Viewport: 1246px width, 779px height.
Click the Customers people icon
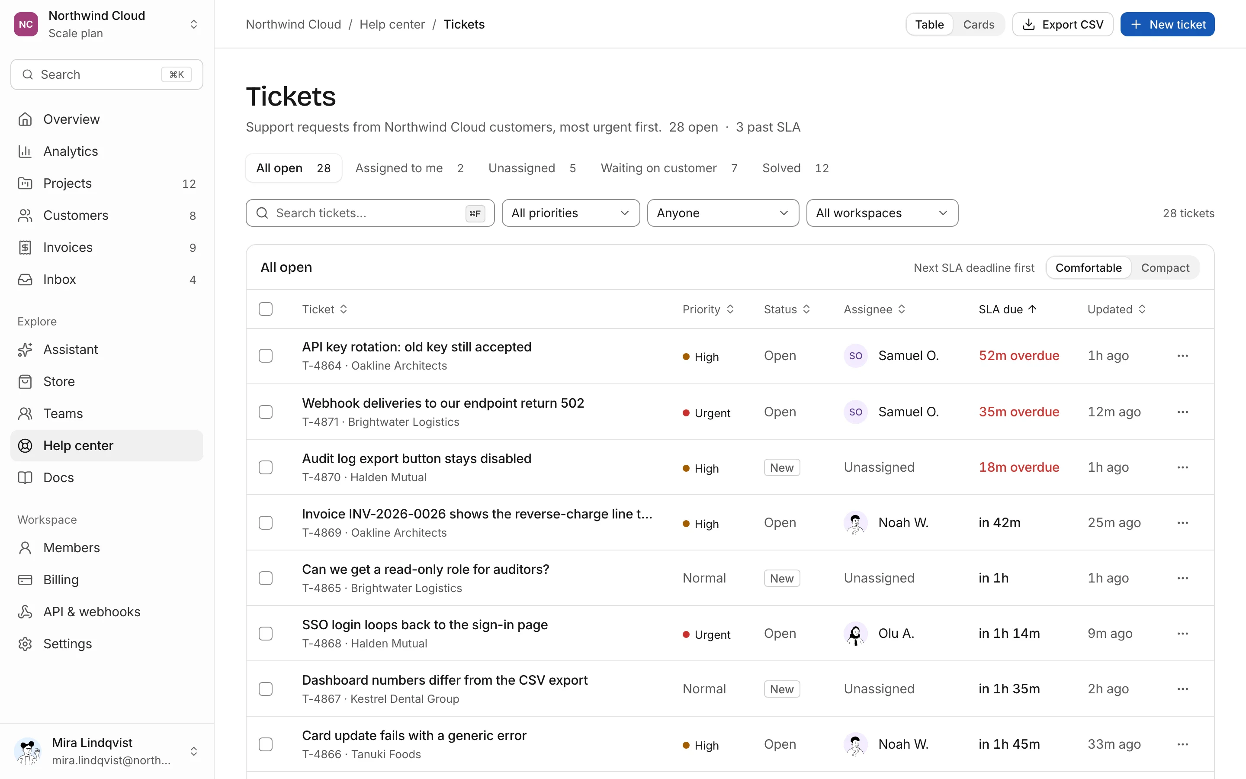25,216
